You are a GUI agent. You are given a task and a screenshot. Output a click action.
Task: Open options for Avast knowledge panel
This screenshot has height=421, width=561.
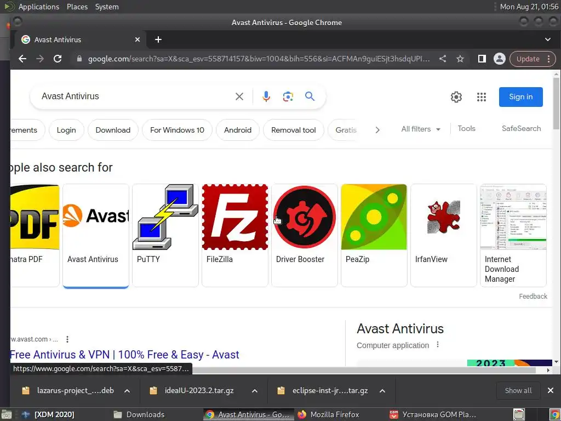[x=438, y=345]
